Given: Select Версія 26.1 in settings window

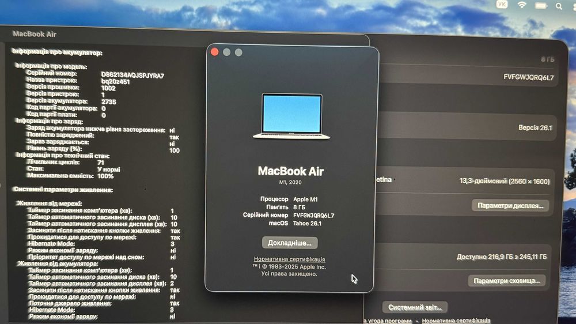Looking at the screenshot, I should [x=535, y=127].
